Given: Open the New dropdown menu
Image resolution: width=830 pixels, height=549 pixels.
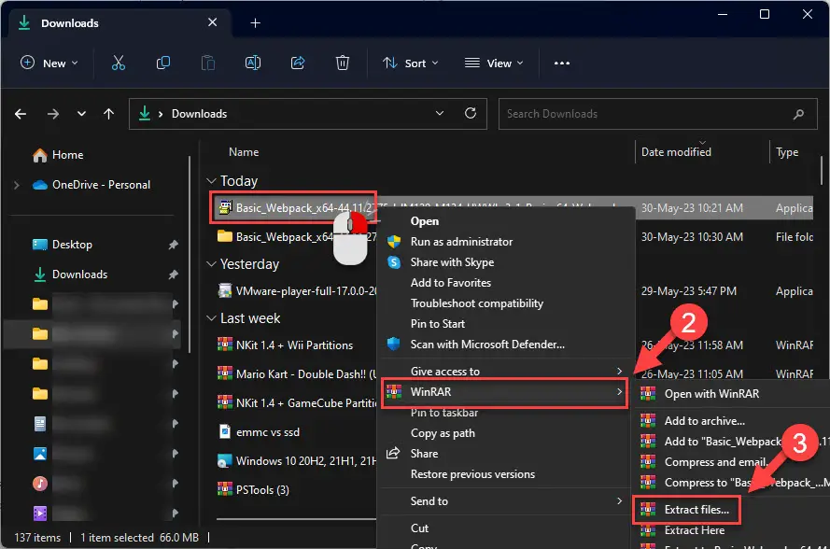Looking at the screenshot, I should point(49,63).
